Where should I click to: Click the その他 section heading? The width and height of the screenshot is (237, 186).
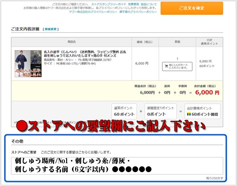tap(17, 141)
